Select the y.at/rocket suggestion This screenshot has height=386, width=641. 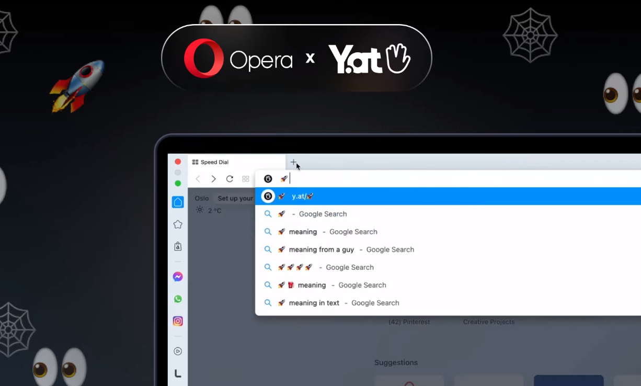(448, 196)
